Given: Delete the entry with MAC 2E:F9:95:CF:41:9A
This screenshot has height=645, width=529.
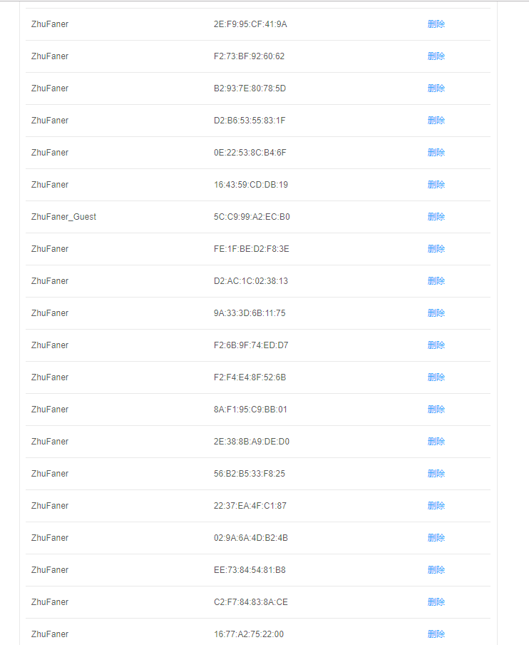Looking at the screenshot, I should (x=436, y=24).
